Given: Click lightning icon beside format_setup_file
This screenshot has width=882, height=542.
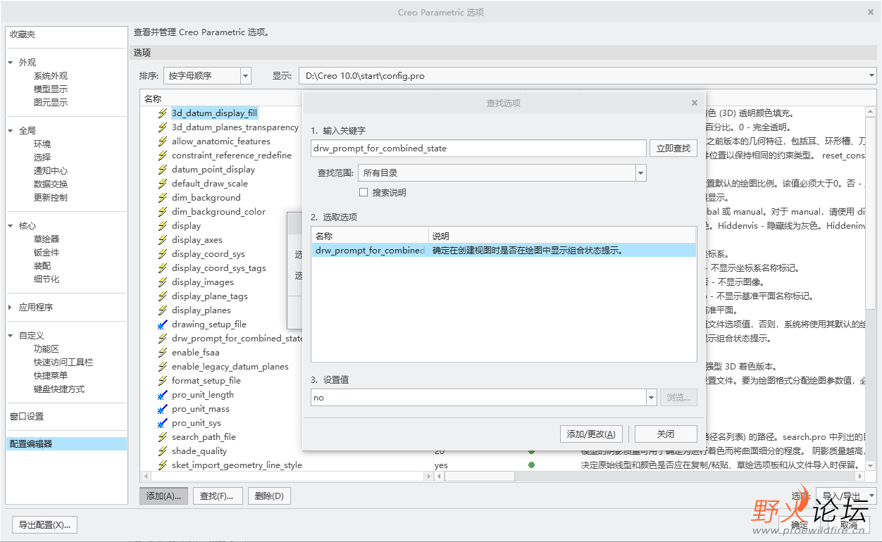Looking at the screenshot, I should 163,381.
